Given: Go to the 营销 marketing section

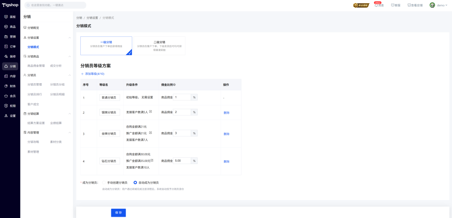Looking at the screenshot, I should 10,37.
